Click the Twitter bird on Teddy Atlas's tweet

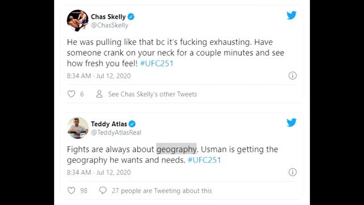(291, 122)
